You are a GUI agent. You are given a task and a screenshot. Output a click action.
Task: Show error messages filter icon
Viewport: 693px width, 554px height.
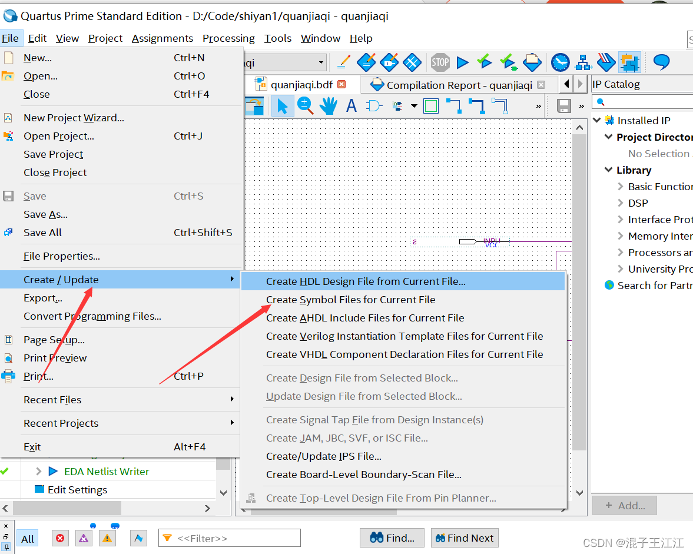(60, 538)
